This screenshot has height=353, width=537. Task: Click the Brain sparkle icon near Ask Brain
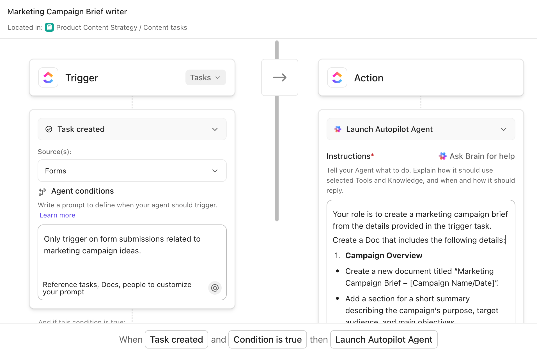click(442, 156)
